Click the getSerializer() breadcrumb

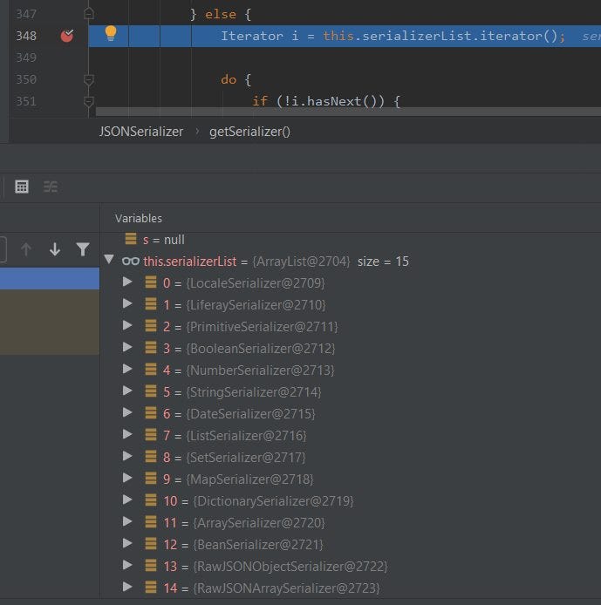click(x=249, y=132)
